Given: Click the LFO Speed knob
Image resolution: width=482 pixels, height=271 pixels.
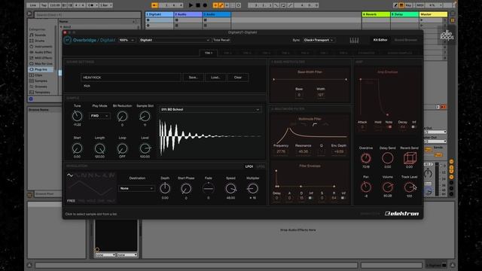Looking at the screenshot, I should click(x=230, y=188).
